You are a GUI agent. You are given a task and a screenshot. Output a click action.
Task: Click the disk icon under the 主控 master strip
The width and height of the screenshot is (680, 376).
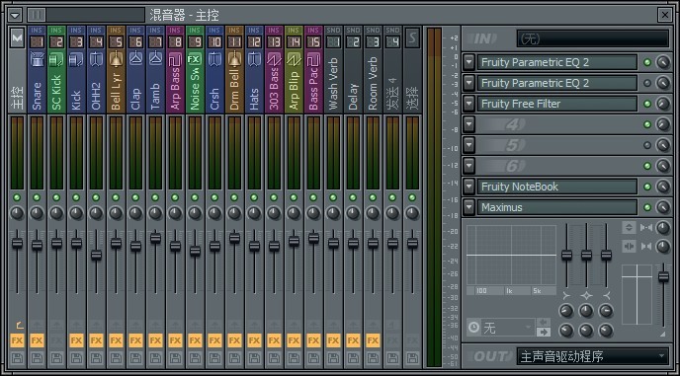[x=17, y=358]
